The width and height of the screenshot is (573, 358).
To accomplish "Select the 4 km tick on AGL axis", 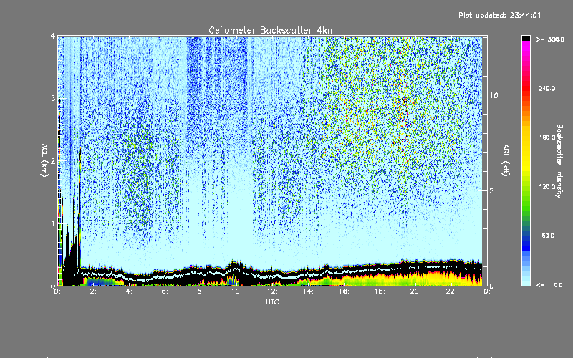I will (53, 37).
